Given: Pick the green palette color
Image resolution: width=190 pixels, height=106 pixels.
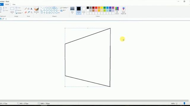Looking at the screenshot, I should tap(104, 8).
